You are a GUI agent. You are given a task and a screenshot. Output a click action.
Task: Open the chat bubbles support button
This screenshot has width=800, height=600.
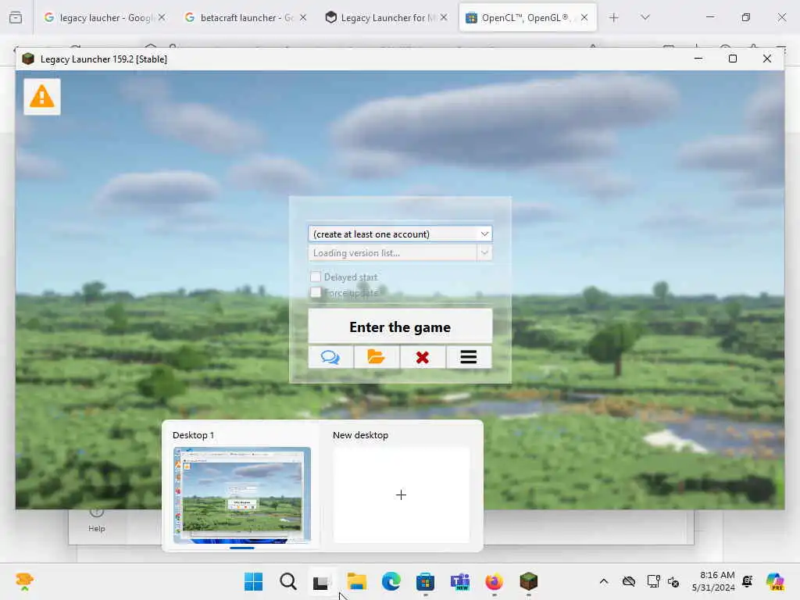[330, 357]
